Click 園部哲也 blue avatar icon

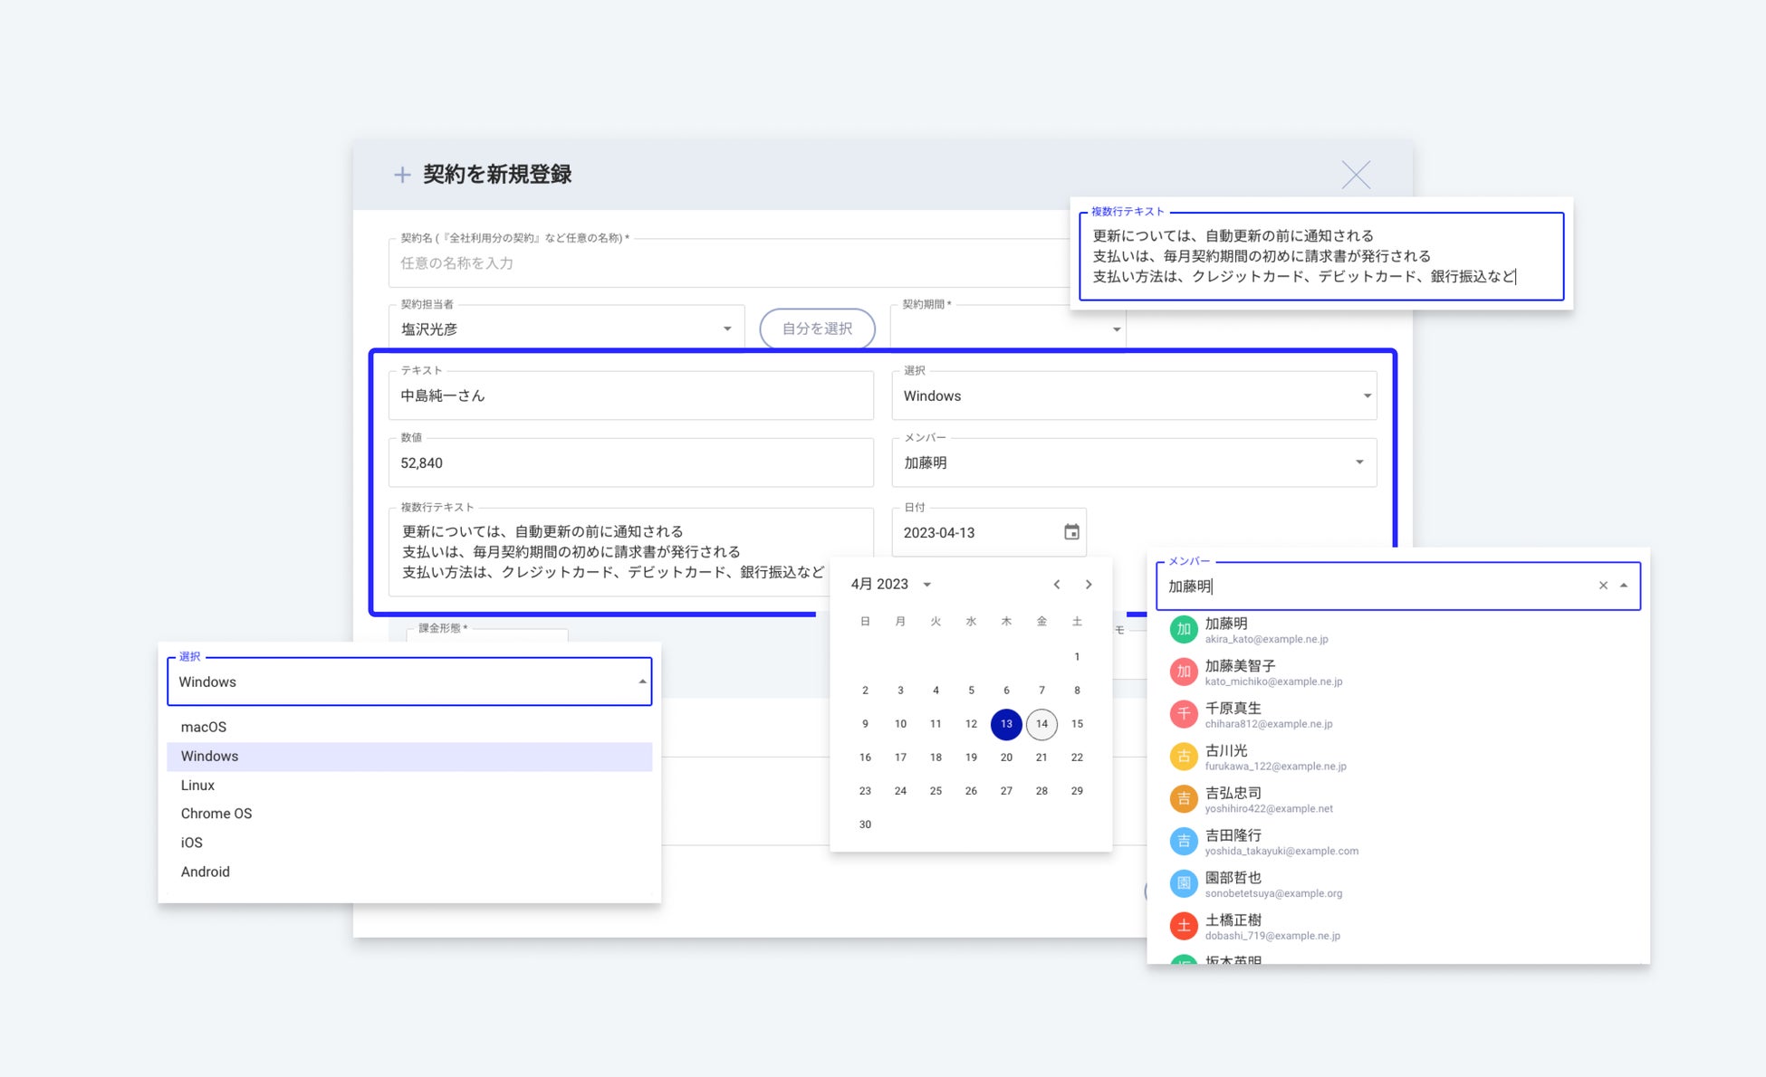(1183, 883)
